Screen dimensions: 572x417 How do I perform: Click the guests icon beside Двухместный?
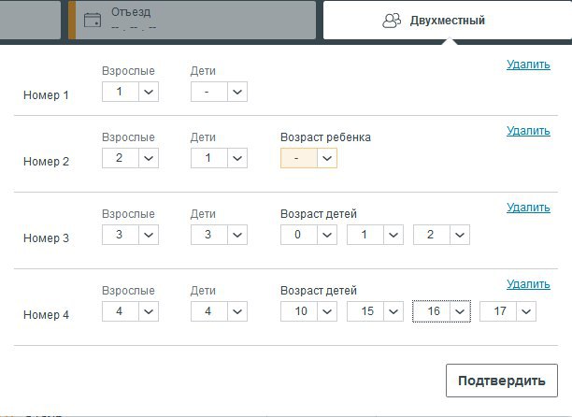[x=392, y=21]
